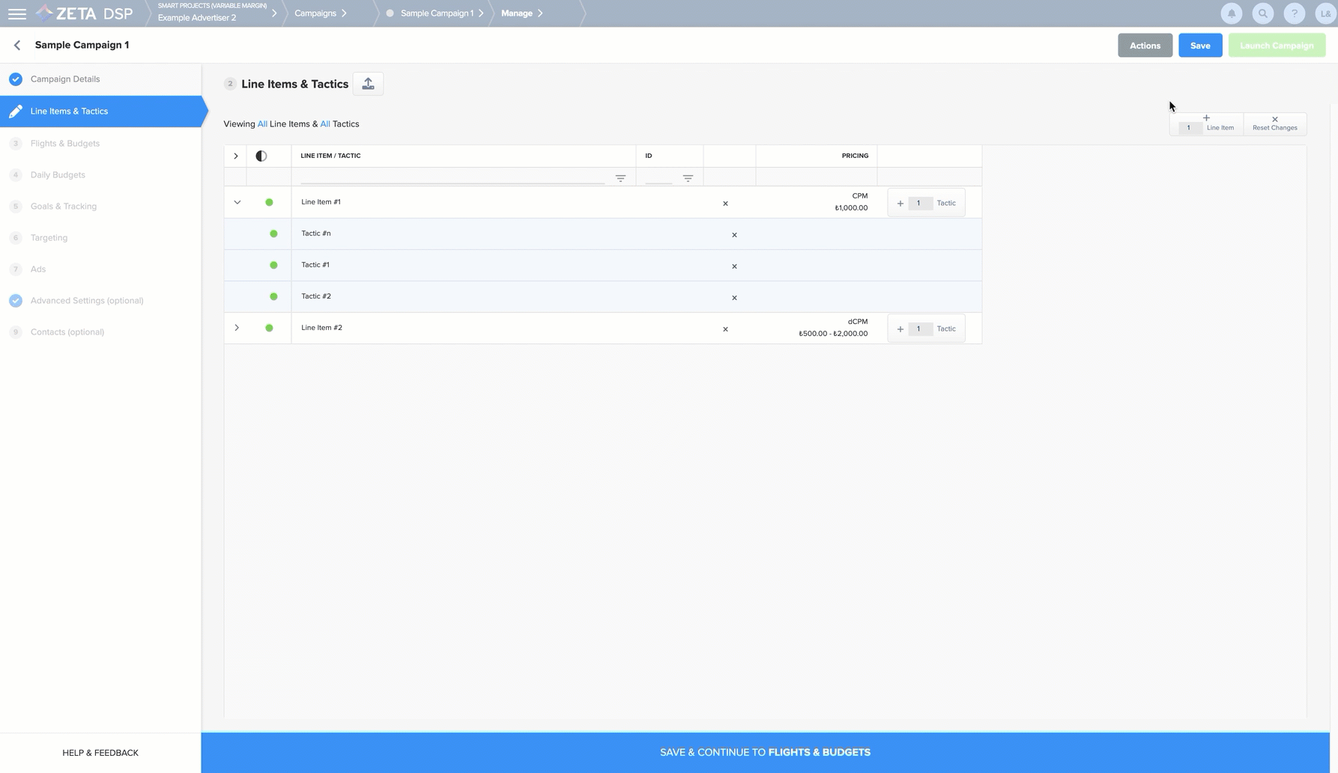
Task: Click the back arrow next to Sample Campaign 1
Action: [x=17, y=45]
